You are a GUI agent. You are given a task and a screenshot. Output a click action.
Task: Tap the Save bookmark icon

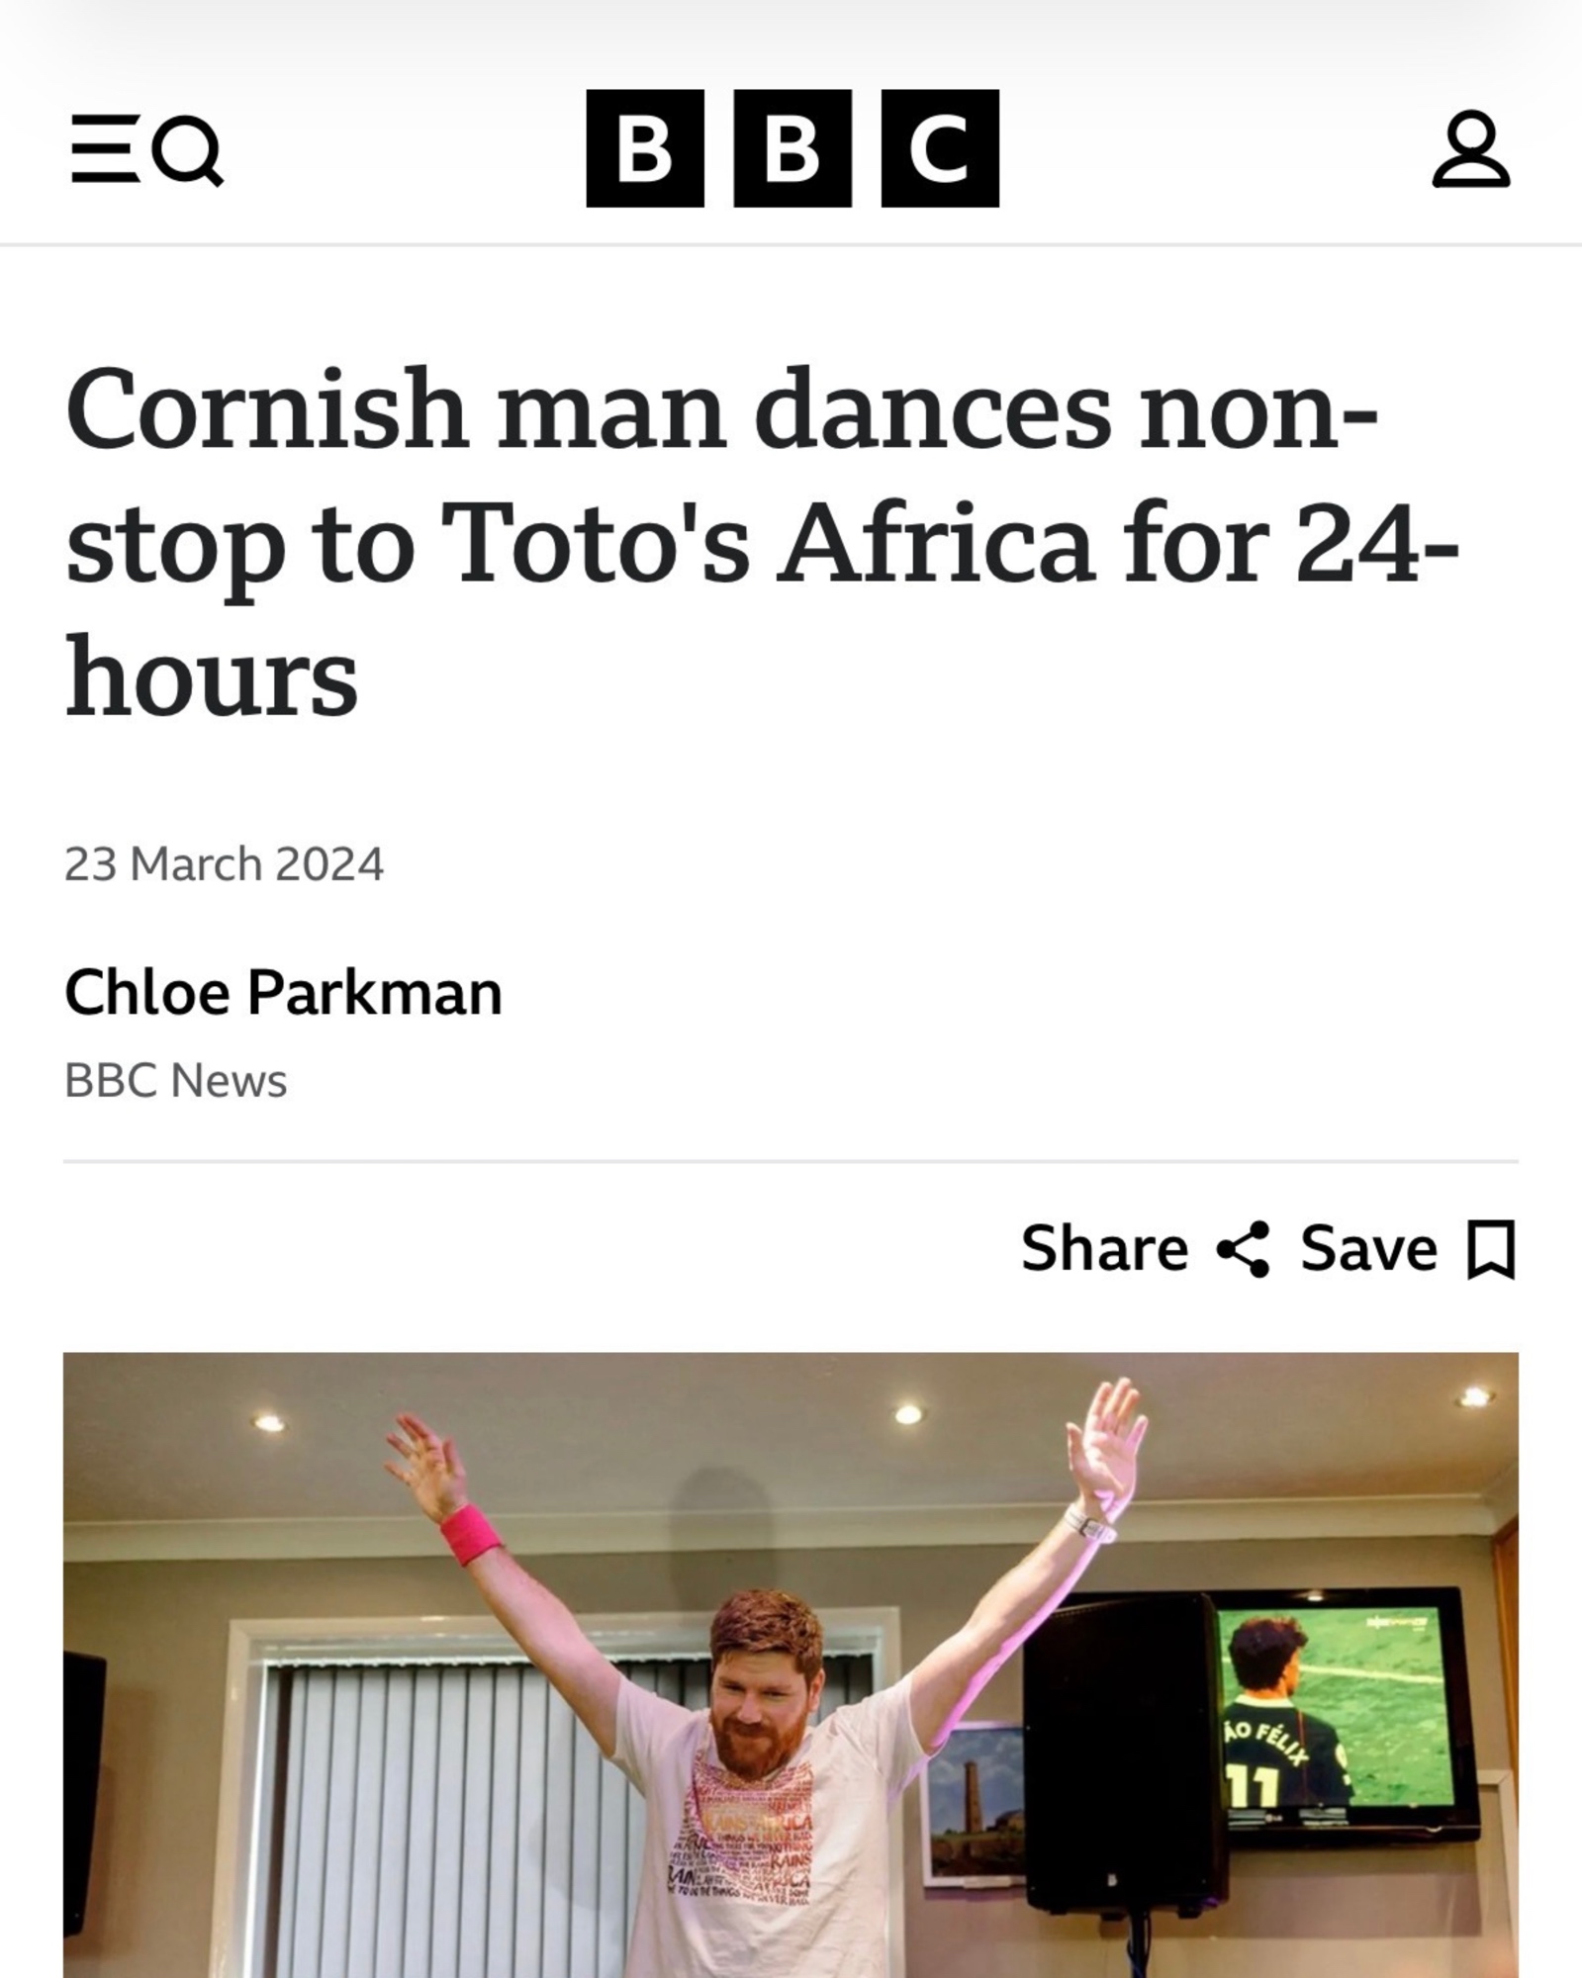[1490, 1249]
